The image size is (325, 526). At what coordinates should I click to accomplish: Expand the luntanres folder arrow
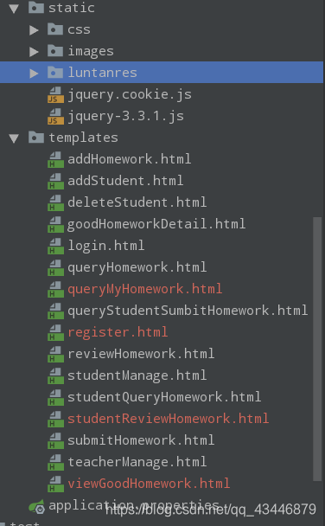coord(34,74)
